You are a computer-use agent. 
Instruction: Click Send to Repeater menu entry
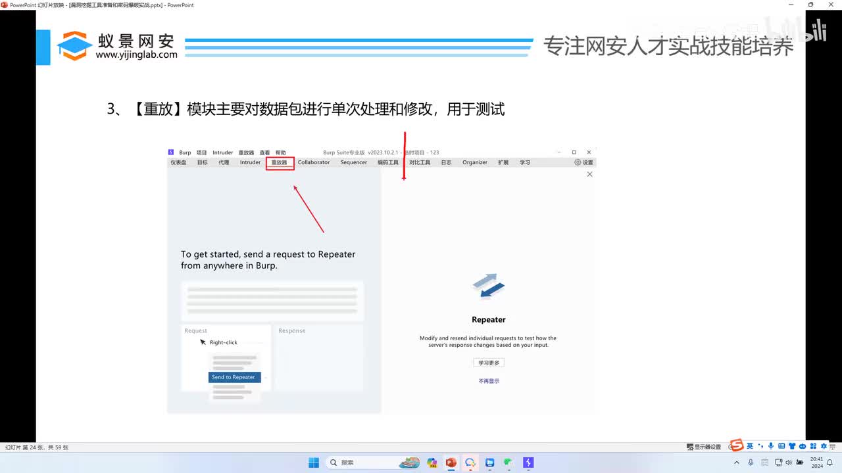tap(235, 377)
